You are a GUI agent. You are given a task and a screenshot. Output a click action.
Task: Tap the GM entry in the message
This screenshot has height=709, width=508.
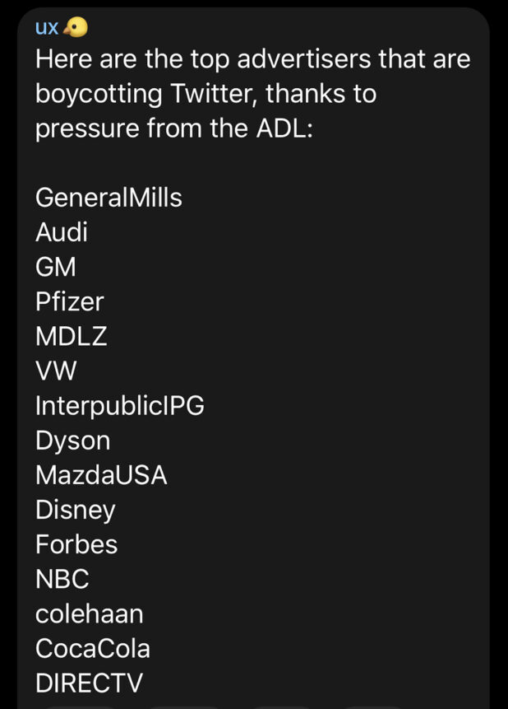[56, 267]
